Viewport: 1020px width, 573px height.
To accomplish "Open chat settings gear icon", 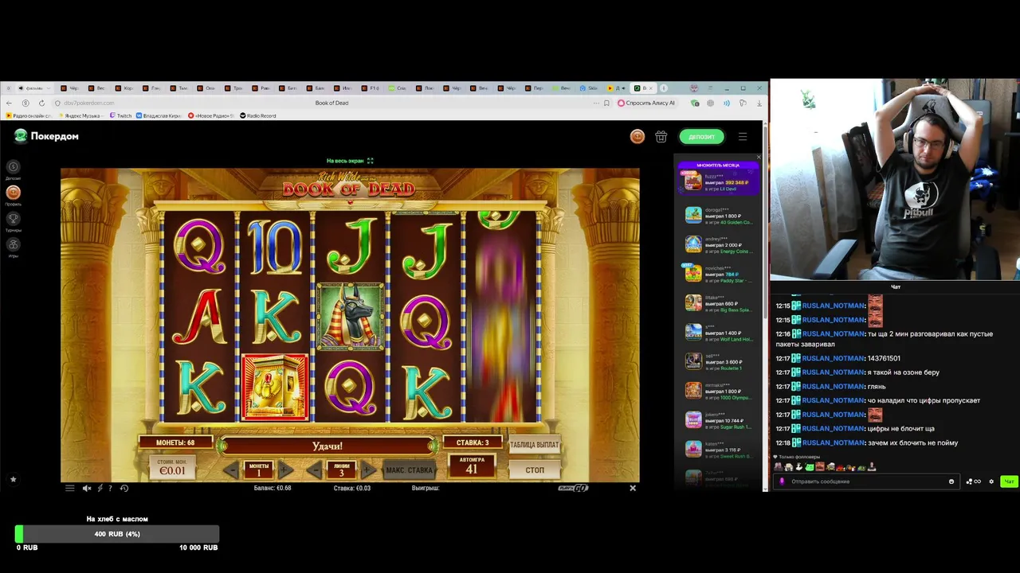I will point(991,481).
